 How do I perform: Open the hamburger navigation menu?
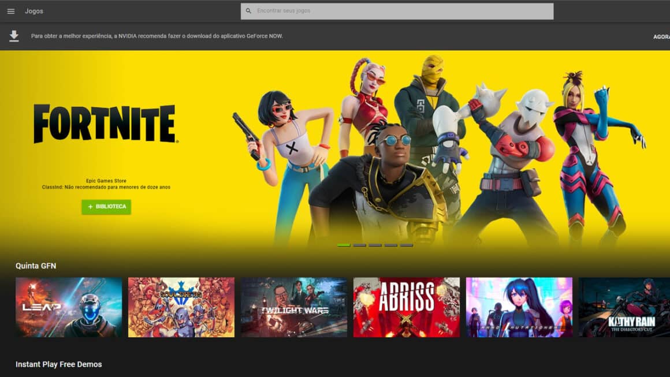(11, 10)
